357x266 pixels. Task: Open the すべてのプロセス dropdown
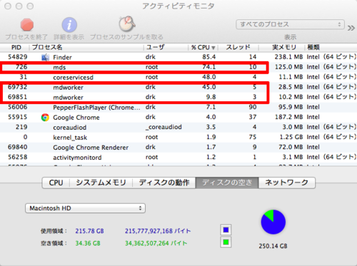pos(290,24)
